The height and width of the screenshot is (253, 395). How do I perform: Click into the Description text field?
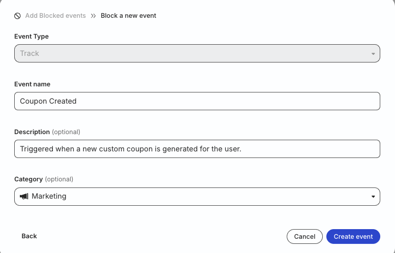197,149
